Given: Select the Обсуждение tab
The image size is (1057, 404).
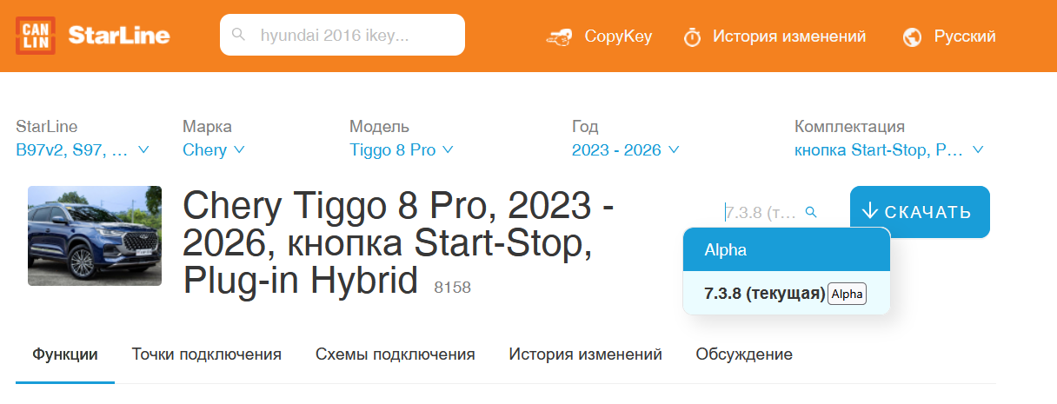Looking at the screenshot, I should tap(743, 354).
